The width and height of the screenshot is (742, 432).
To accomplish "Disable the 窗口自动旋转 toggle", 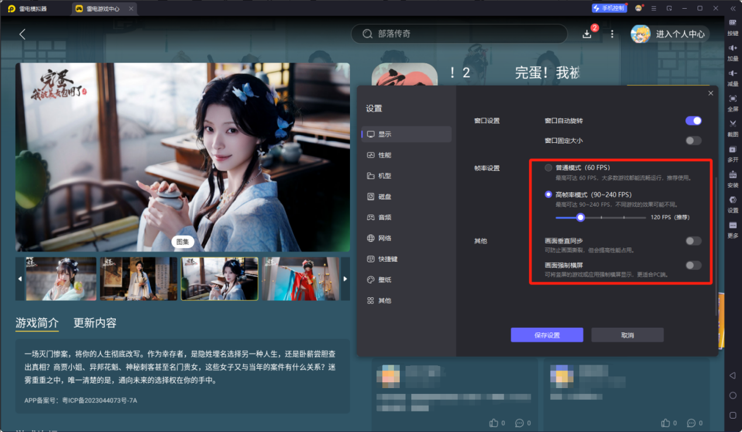I will point(693,121).
